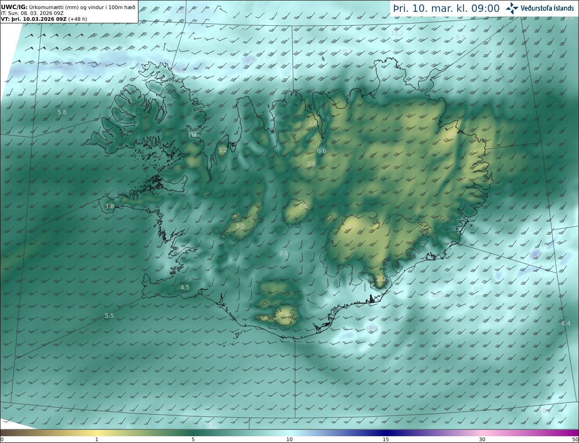The height and width of the screenshot is (443, 579).
Task: Click the 'IT: Sun. 08. 03. 2026 09Z' line
Action: (32, 13)
